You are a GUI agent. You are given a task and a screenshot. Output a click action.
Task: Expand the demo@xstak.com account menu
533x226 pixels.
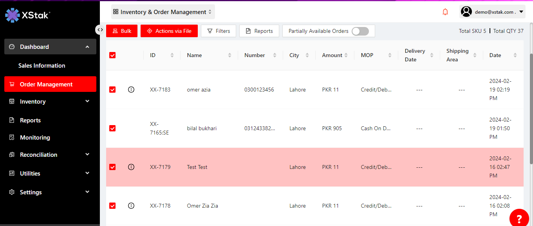(x=492, y=12)
